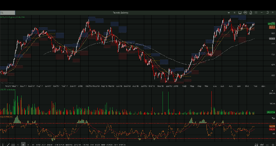
Task: Open the grid table icon in bottom toolbar
Action: [13, 145]
